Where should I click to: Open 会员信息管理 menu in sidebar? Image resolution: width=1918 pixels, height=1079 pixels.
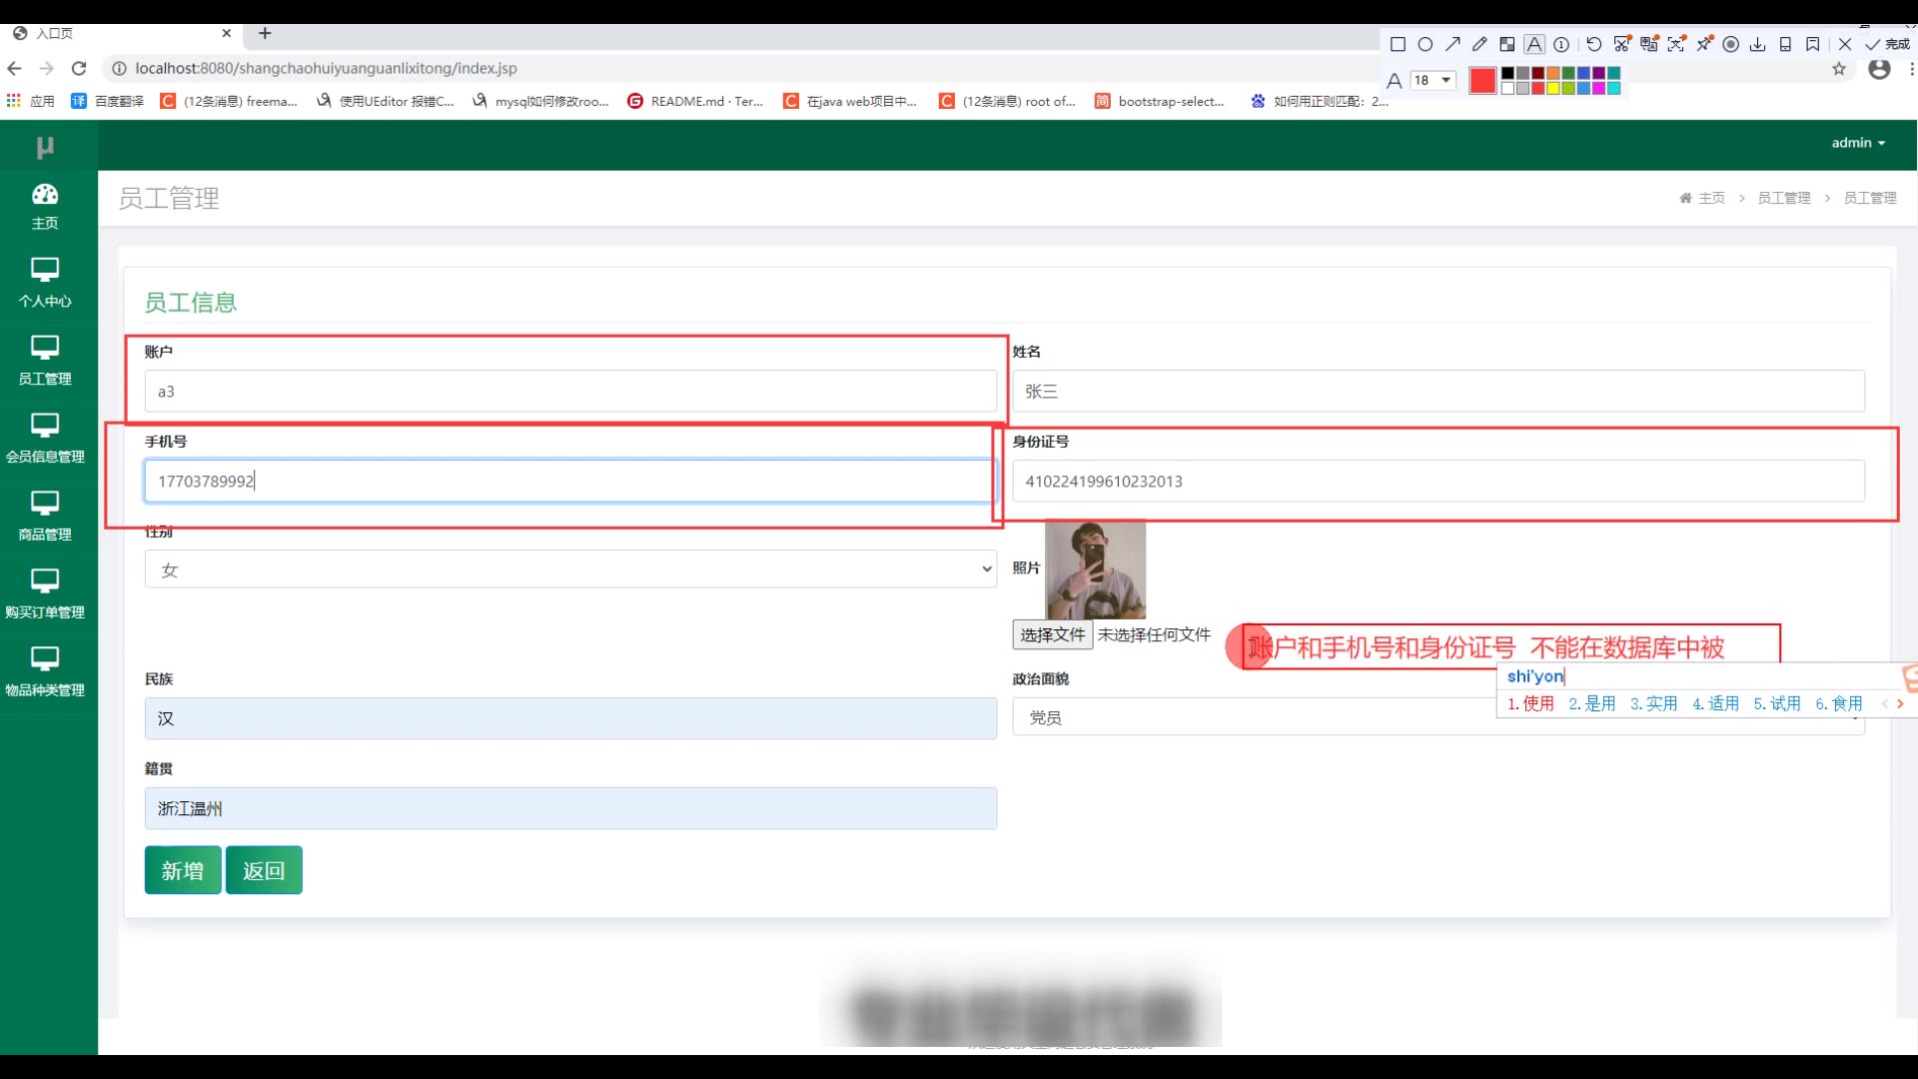click(x=45, y=438)
